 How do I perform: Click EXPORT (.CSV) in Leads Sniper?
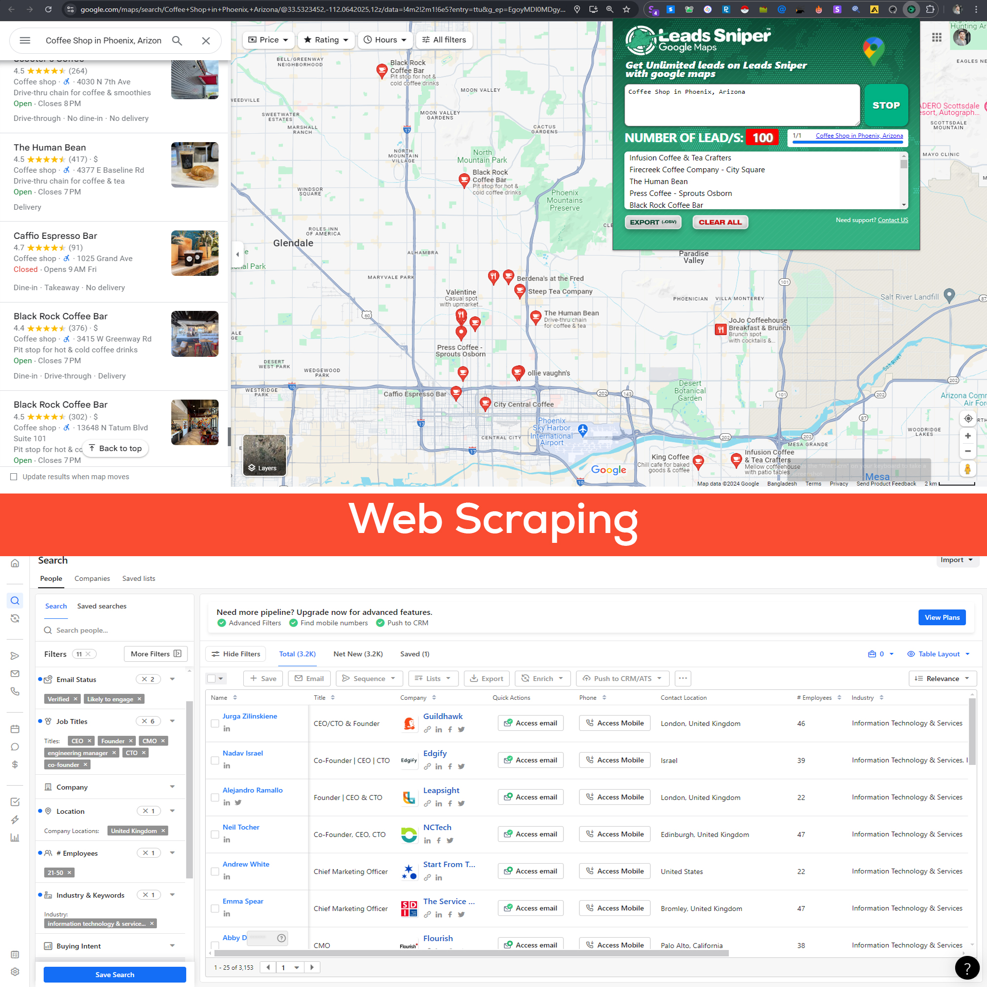[x=653, y=222]
